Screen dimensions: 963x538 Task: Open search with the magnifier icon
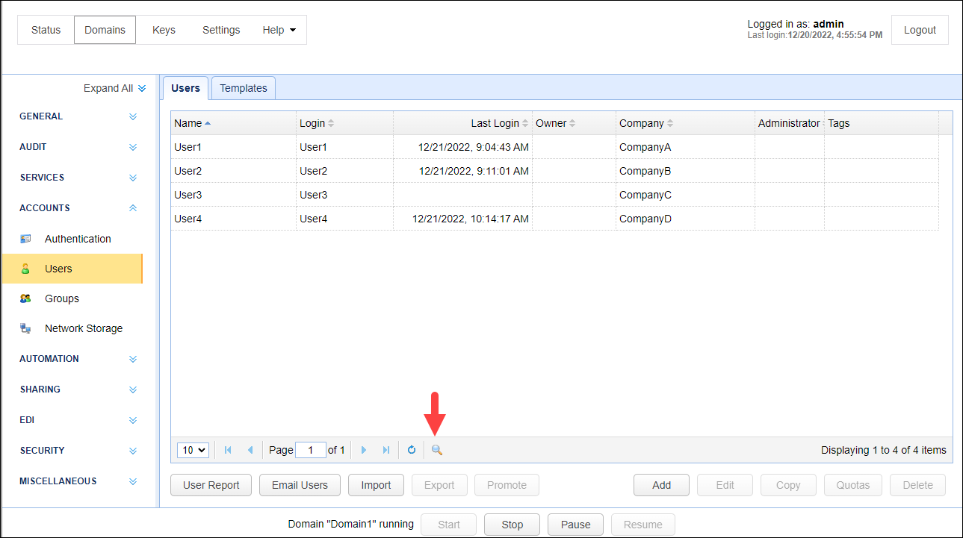click(x=436, y=449)
